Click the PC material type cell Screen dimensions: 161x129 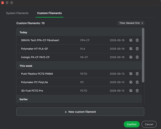[82, 82]
